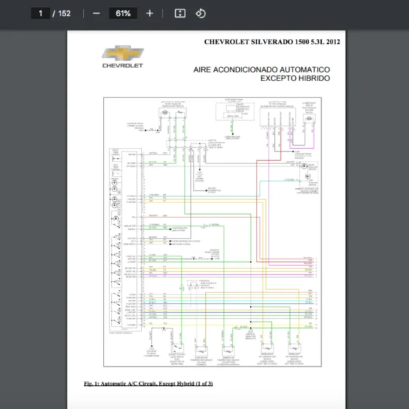
Task: Toggle the fit to page icon
Action: pos(180,13)
